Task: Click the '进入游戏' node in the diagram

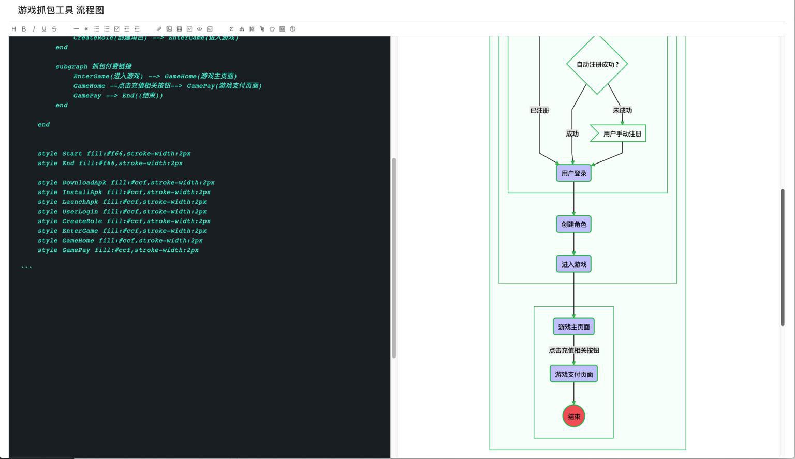Action: point(574,264)
